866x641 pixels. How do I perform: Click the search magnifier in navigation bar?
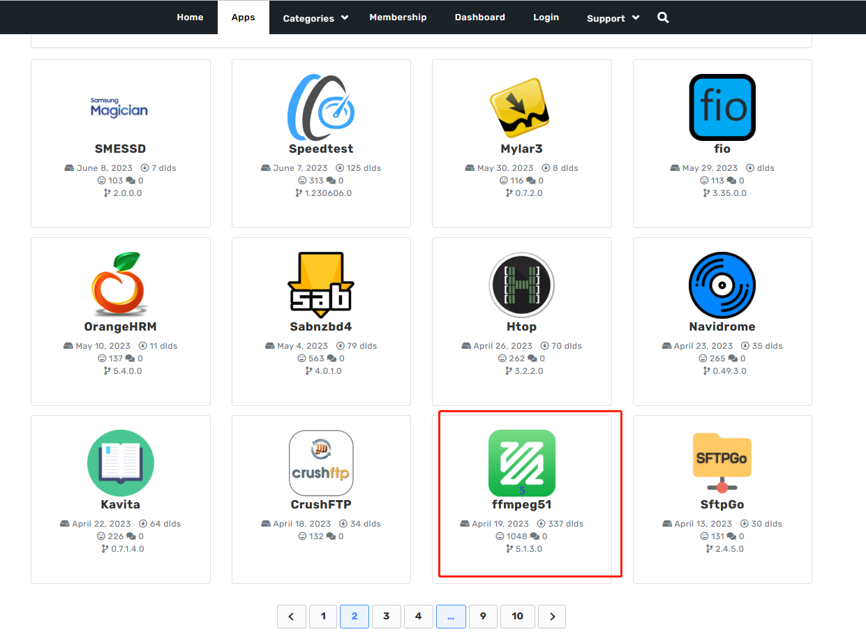click(663, 17)
